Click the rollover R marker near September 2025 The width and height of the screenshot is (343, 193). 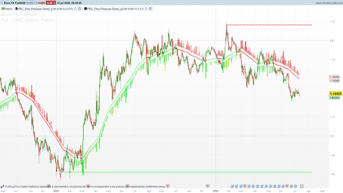(167, 186)
